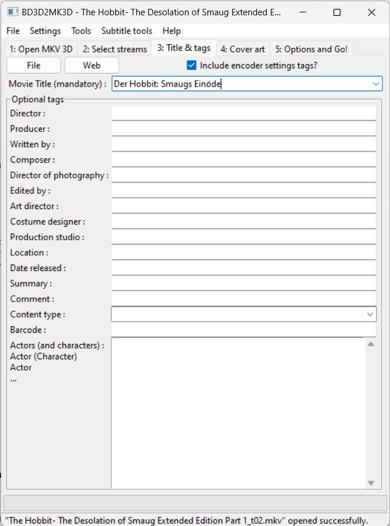This screenshot has height=526, width=390.
Task: Click the Actors list scroll down arrow
Action: 371,483
